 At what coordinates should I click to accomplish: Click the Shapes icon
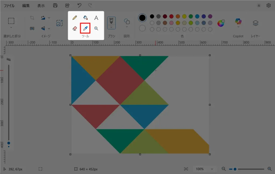[127, 22]
